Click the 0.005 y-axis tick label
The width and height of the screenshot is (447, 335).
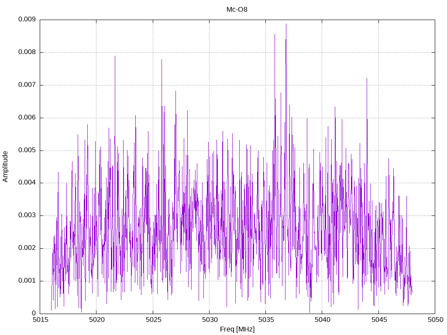(x=27, y=150)
